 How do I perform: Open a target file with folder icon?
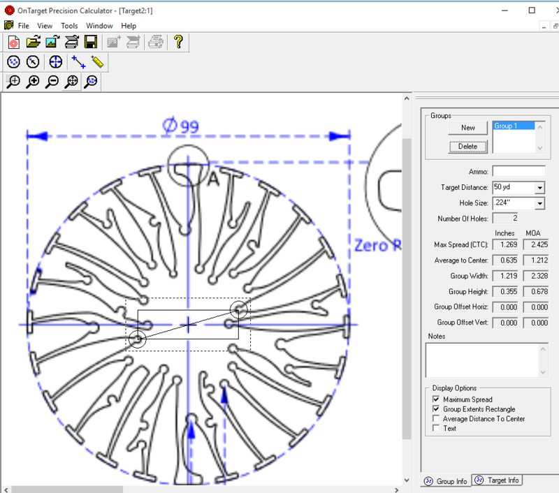(33, 43)
